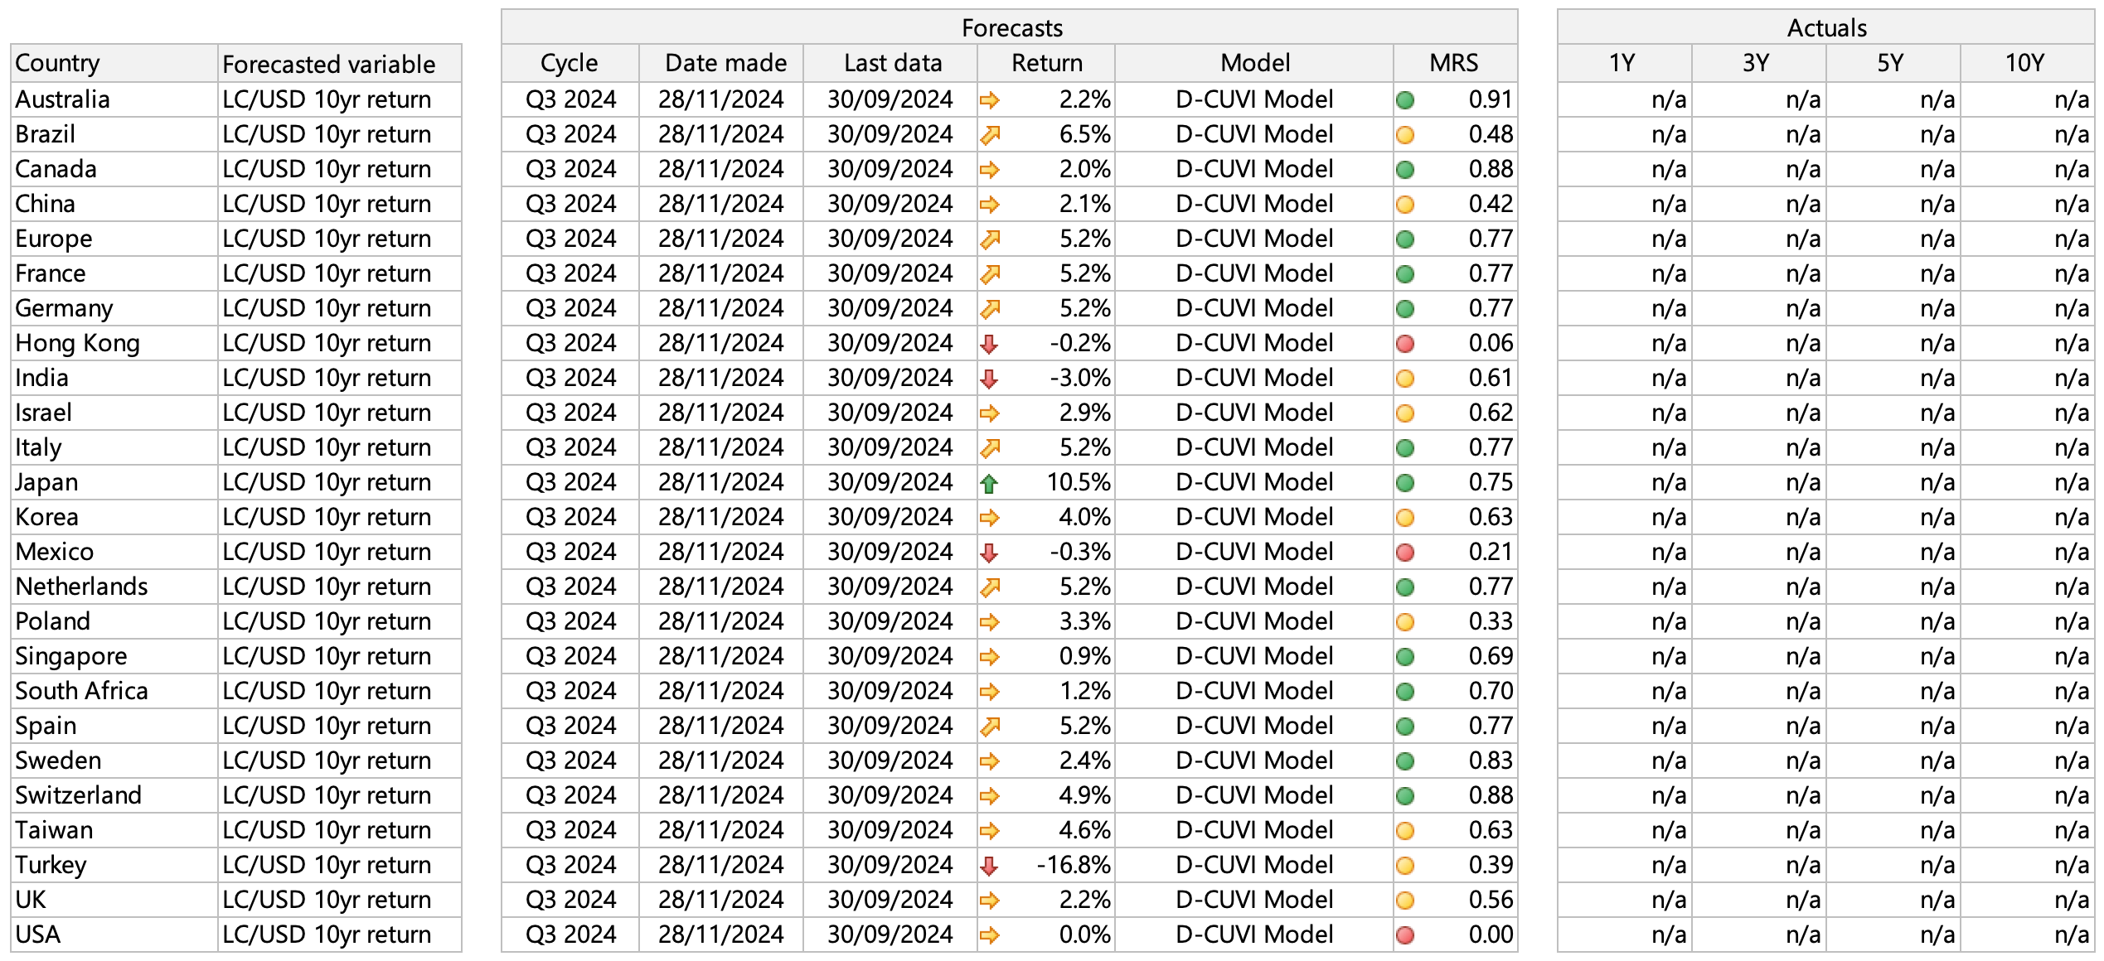
Task: Click India's yellow MRS indicator dot
Action: pos(1405,379)
